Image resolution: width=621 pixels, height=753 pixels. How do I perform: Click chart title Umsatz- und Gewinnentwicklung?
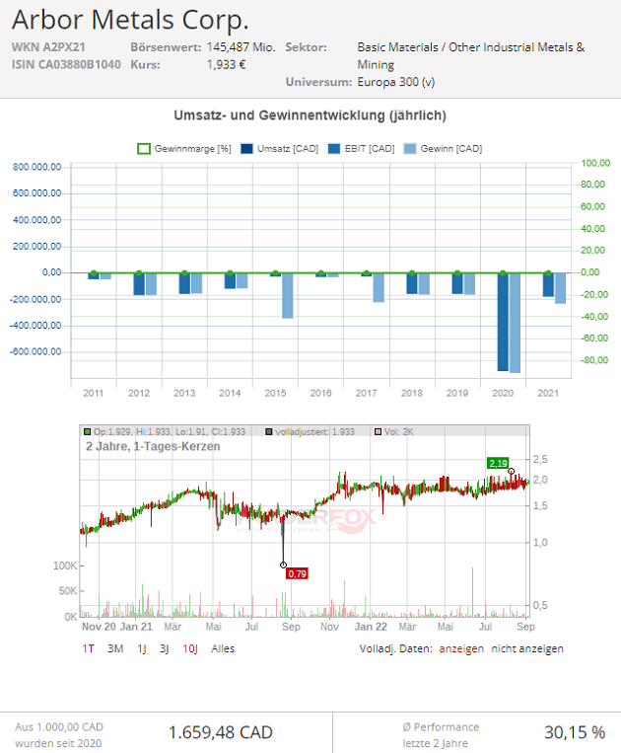click(310, 115)
